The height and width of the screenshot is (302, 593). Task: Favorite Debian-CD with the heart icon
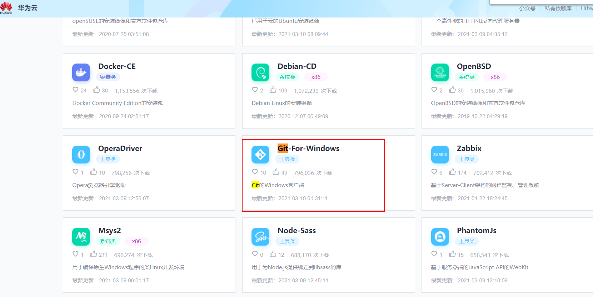coord(255,90)
